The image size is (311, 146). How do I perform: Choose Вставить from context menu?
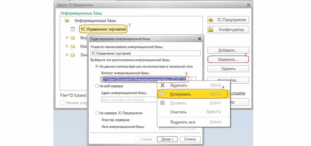pyautogui.click(x=194, y=103)
